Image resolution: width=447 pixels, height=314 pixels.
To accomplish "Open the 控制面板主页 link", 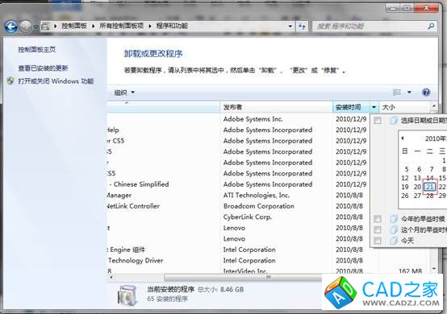I will [x=37, y=49].
